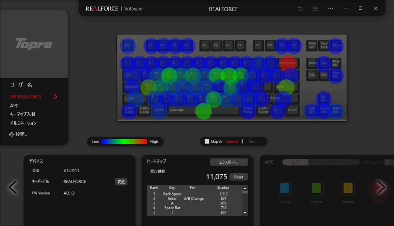Click the F8 key on keyboard map
This screenshot has width=394, height=226.
click(241, 46)
